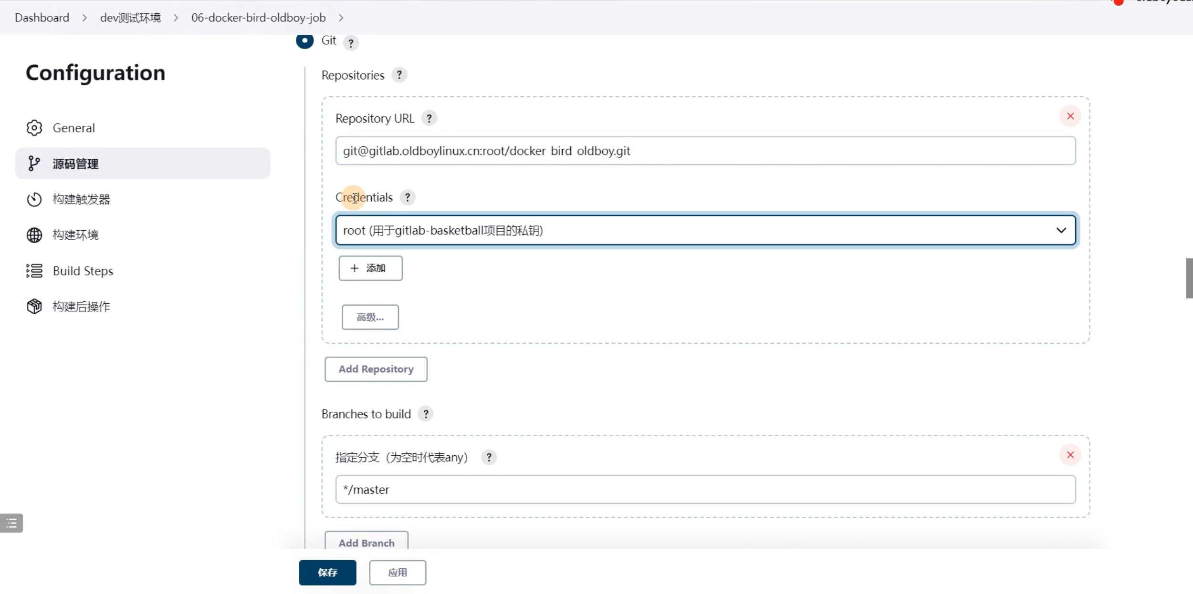Viewport: 1193px width, 594px height.
Task: Go to General section label
Action: 74,128
